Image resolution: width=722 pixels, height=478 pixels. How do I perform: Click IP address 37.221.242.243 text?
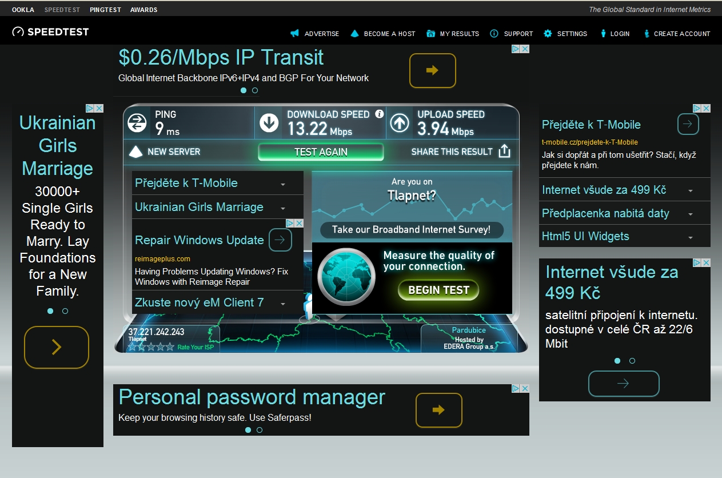[x=156, y=332]
